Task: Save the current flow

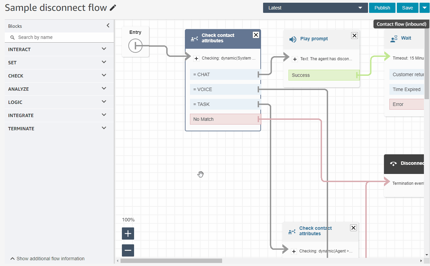Action: [x=407, y=7]
